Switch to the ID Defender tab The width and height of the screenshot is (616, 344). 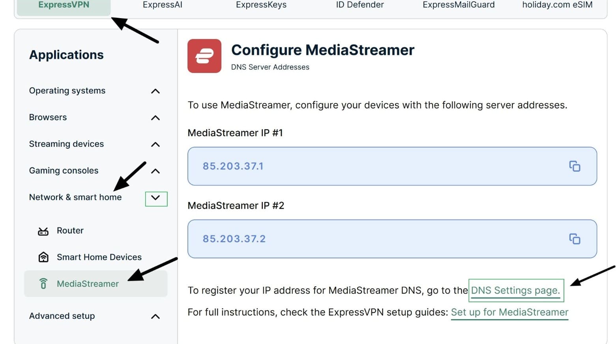click(360, 5)
